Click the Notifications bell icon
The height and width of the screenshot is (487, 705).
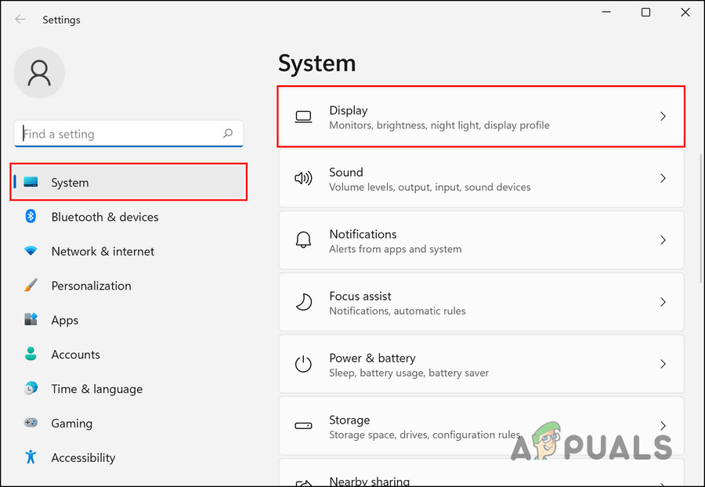[304, 240]
